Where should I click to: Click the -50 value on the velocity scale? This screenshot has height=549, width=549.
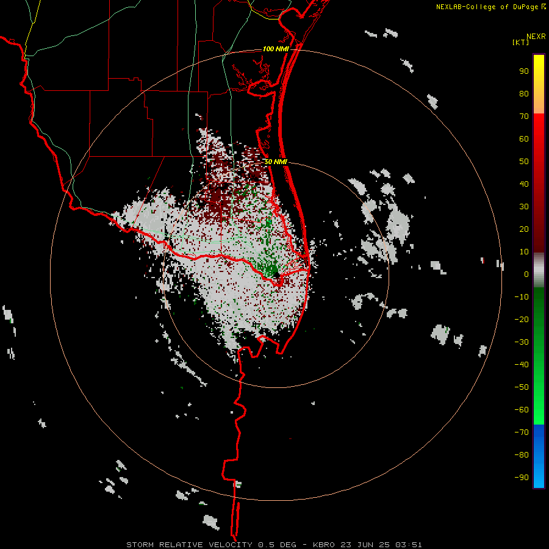click(x=522, y=387)
